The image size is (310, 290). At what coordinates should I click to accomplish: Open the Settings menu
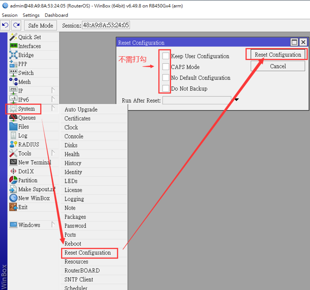[31, 15]
